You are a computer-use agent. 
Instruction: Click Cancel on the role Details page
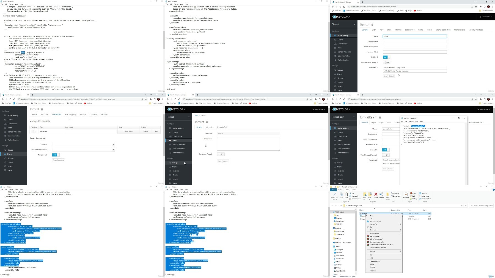pos(226,161)
